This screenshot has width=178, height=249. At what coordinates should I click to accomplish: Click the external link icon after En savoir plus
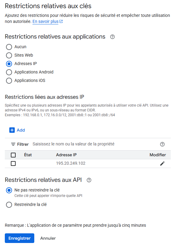coord(61,21)
